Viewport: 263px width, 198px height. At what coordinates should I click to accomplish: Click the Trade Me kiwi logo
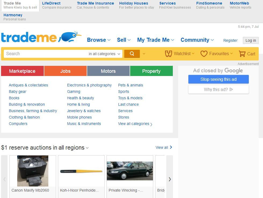[x=41, y=37]
